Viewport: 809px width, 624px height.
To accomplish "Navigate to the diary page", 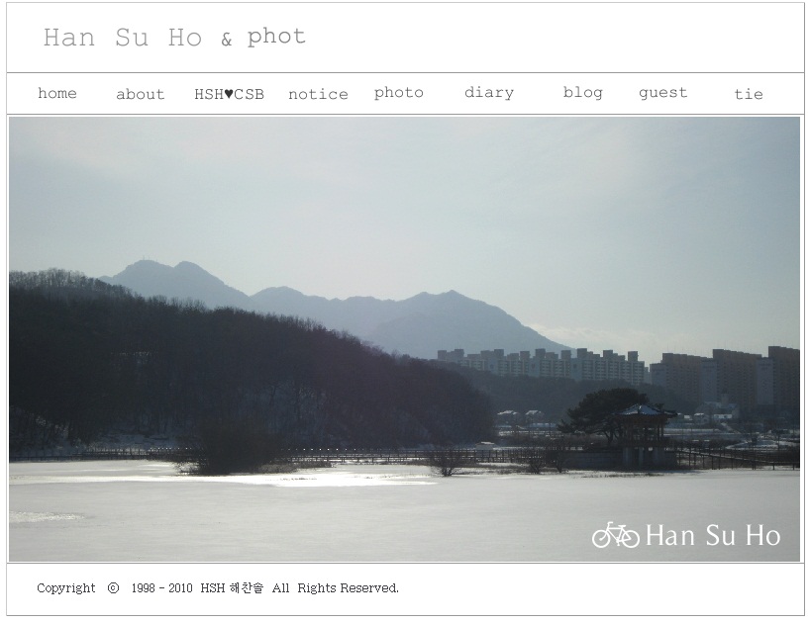I will (489, 93).
